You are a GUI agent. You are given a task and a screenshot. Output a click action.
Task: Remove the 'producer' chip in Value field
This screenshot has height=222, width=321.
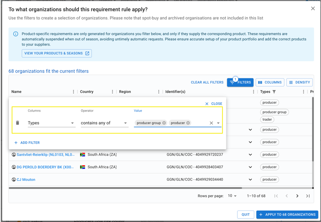[x=188, y=123]
